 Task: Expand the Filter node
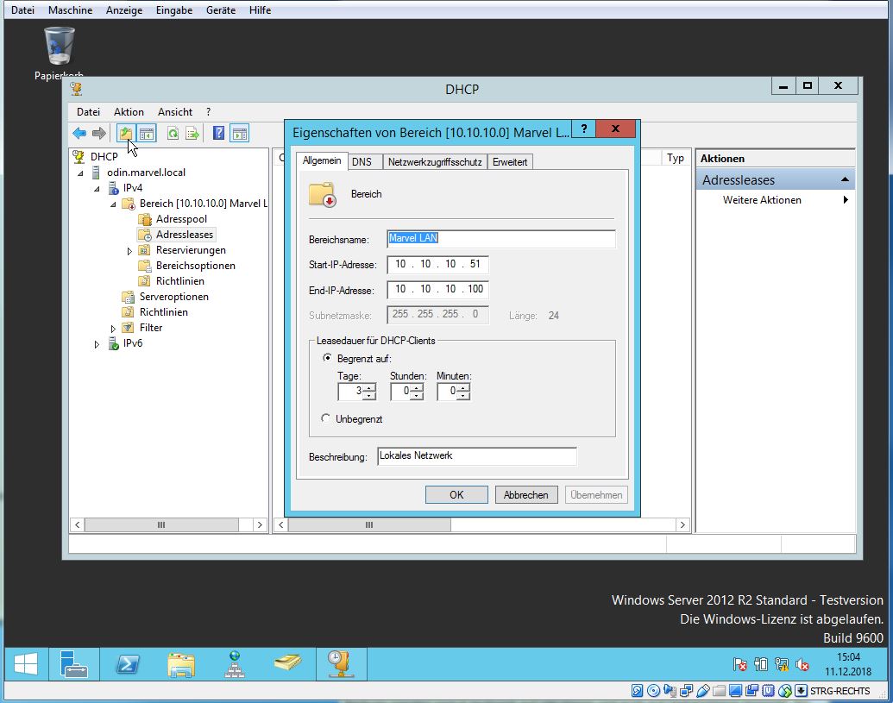113,329
